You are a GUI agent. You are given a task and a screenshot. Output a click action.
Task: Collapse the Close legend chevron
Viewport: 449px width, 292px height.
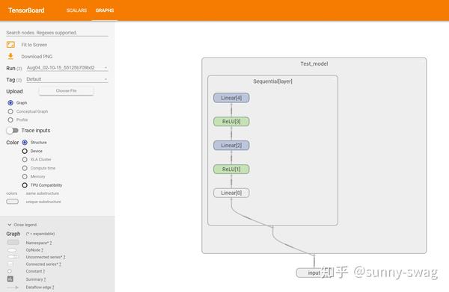pyautogui.click(x=10, y=225)
